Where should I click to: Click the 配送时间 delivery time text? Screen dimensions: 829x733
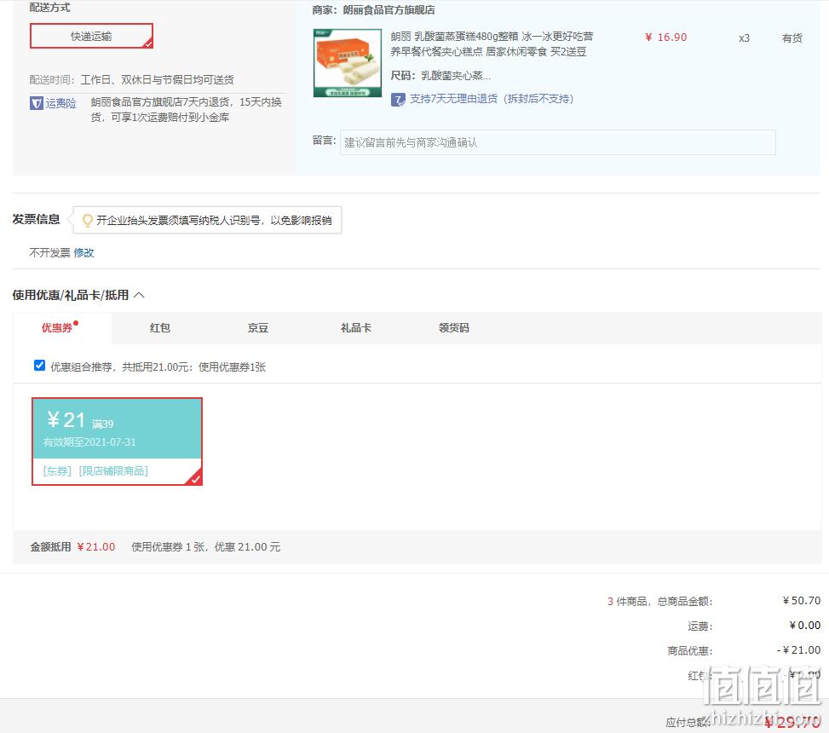click(132, 80)
